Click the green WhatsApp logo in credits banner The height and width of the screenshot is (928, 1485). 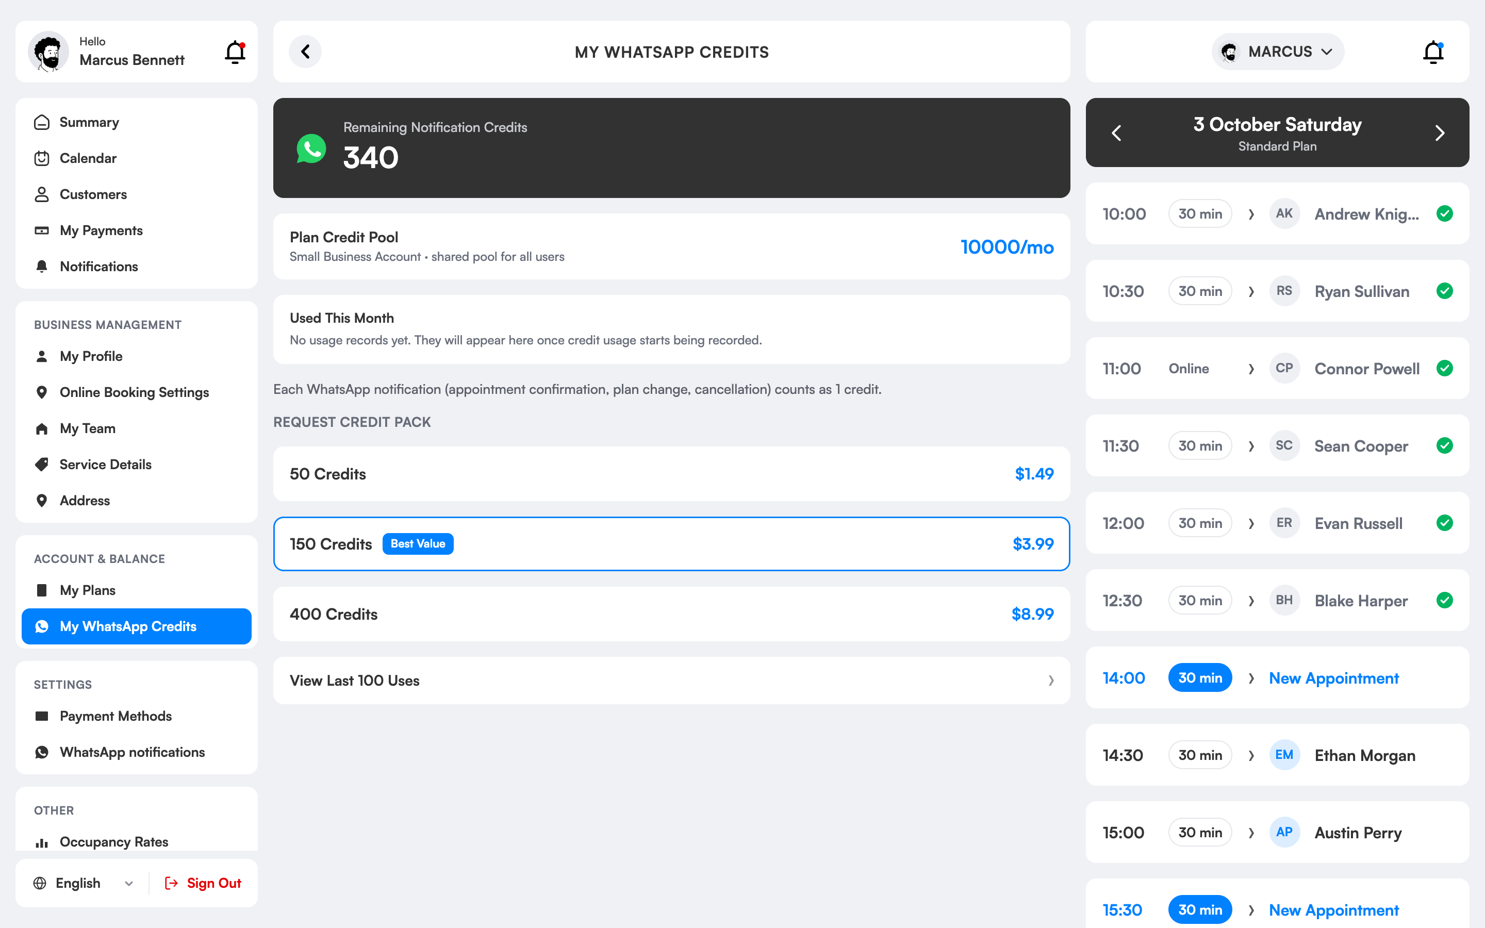tap(311, 148)
